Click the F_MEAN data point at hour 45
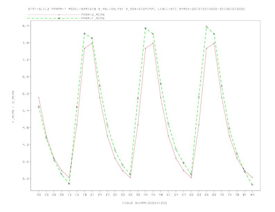 pos(153,34)
